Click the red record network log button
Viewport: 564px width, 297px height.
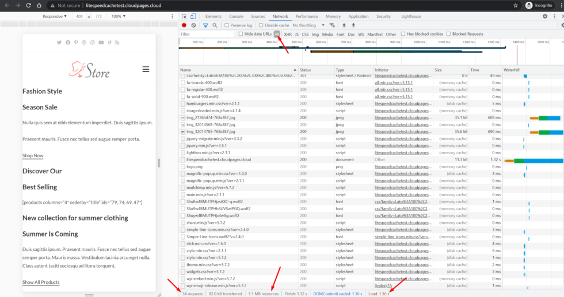point(184,25)
